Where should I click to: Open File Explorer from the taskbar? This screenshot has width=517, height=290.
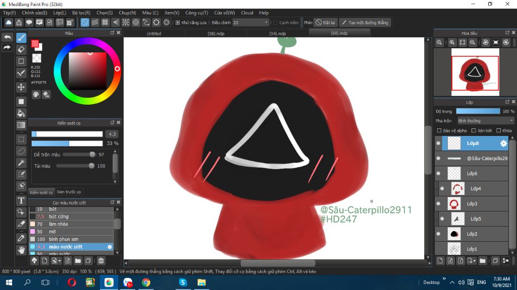click(201, 282)
